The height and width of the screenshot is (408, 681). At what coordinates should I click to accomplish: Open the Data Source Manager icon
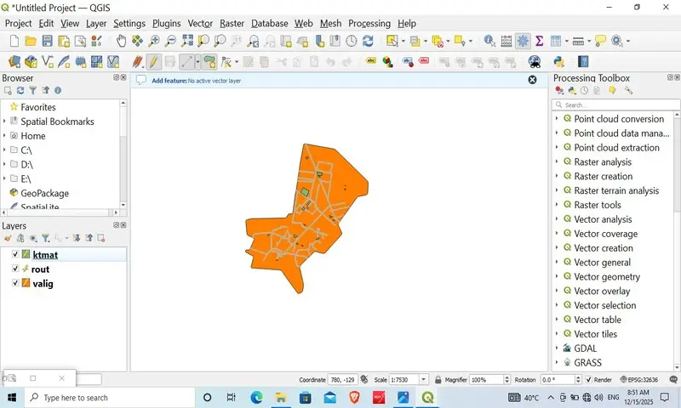(x=14, y=61)
